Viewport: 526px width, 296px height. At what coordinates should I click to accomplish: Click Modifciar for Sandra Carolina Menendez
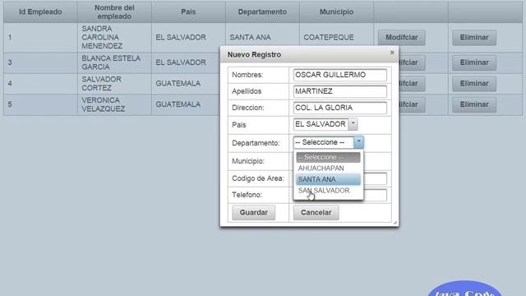pyautogui.click(x=402, y=37)
